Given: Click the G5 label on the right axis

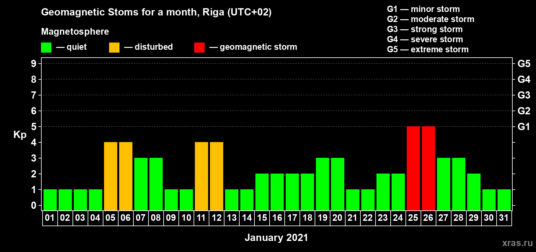Looking at the screenshot, I should tap(524, 64).
